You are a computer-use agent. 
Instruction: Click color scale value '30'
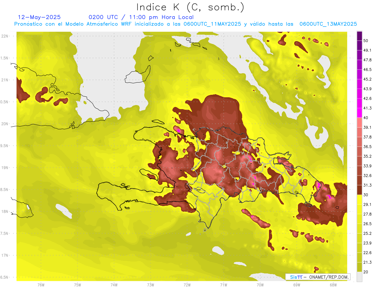[366, 195]
